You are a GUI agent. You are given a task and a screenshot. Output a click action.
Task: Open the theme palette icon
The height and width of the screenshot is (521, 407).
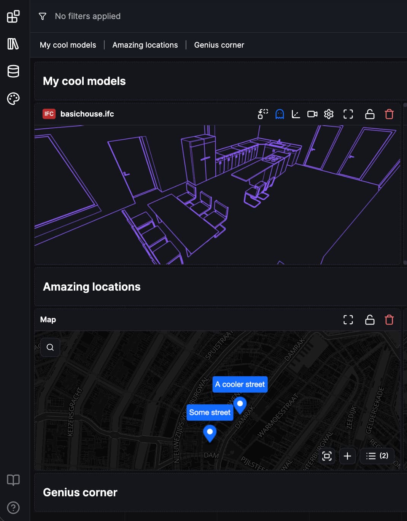(13, 99)
